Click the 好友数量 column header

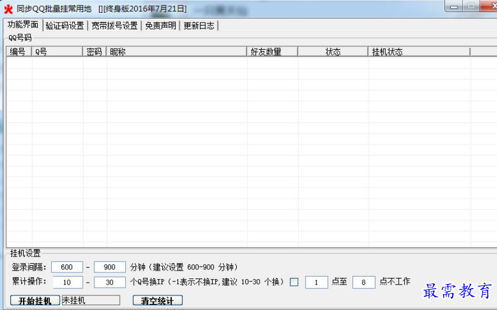(x=272, y=52)
